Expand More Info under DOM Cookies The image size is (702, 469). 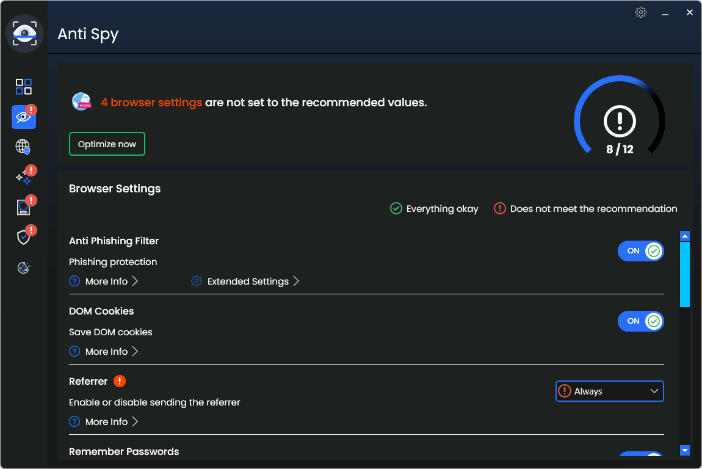coord(104,351)
